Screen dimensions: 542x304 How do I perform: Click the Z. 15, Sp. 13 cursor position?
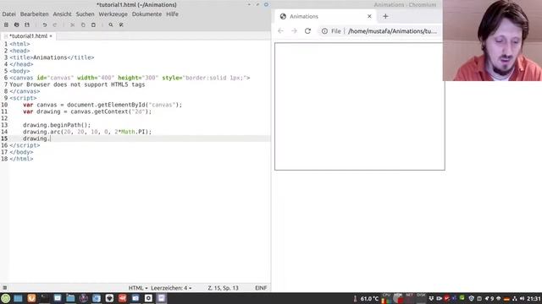[x=223, y=288]
